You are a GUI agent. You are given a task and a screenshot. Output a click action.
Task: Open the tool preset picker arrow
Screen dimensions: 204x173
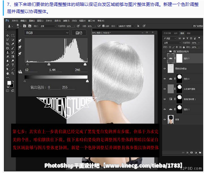[13, 26]
